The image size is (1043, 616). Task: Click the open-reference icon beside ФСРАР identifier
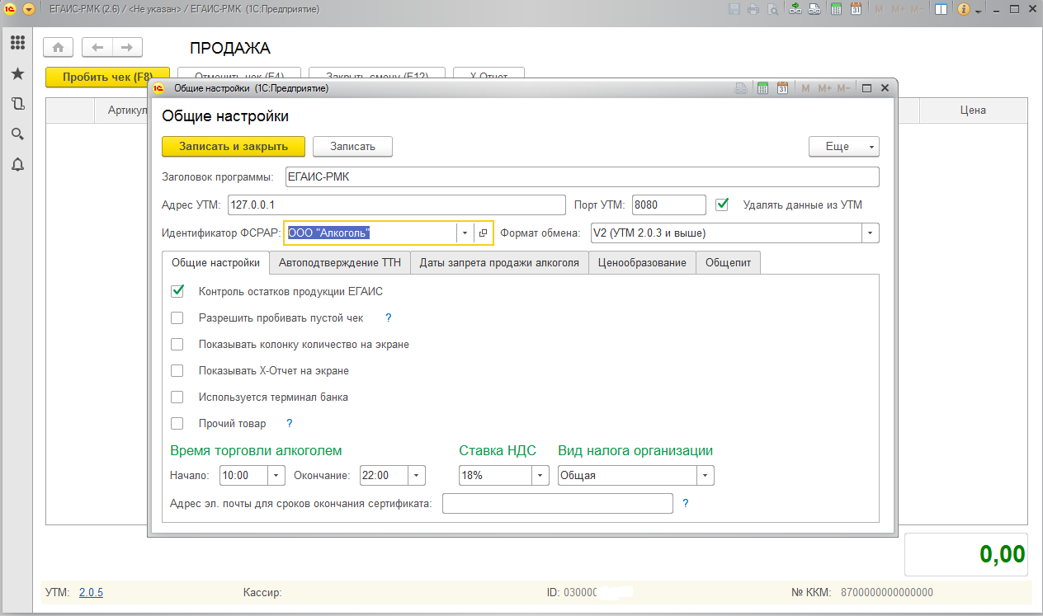[484, 233]
